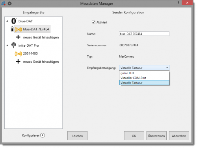Viewport: 197px width, 148px height.
Task: Choose grüne LED option
Action: (144, 73)
